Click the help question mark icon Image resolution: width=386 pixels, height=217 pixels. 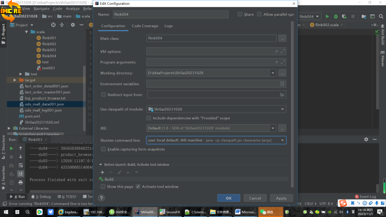(x=101, y=198)
